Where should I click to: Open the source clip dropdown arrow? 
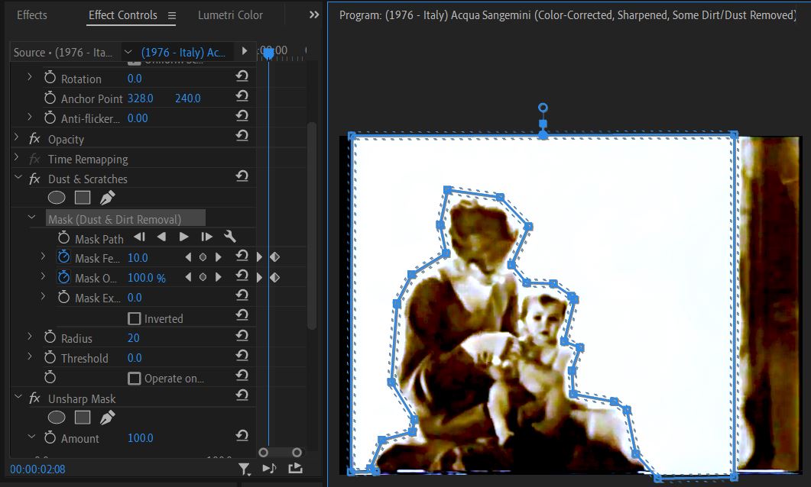128,52
